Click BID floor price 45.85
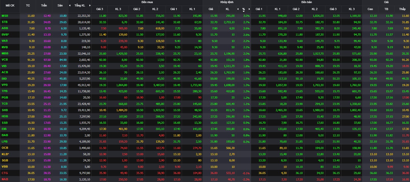410x182 pixels. [x=63, y=79]
